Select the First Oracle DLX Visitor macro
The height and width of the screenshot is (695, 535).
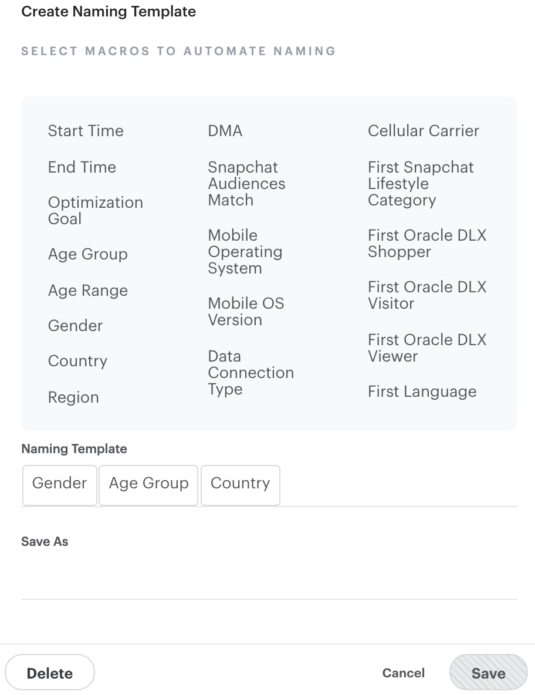click(x=427, y=295)
